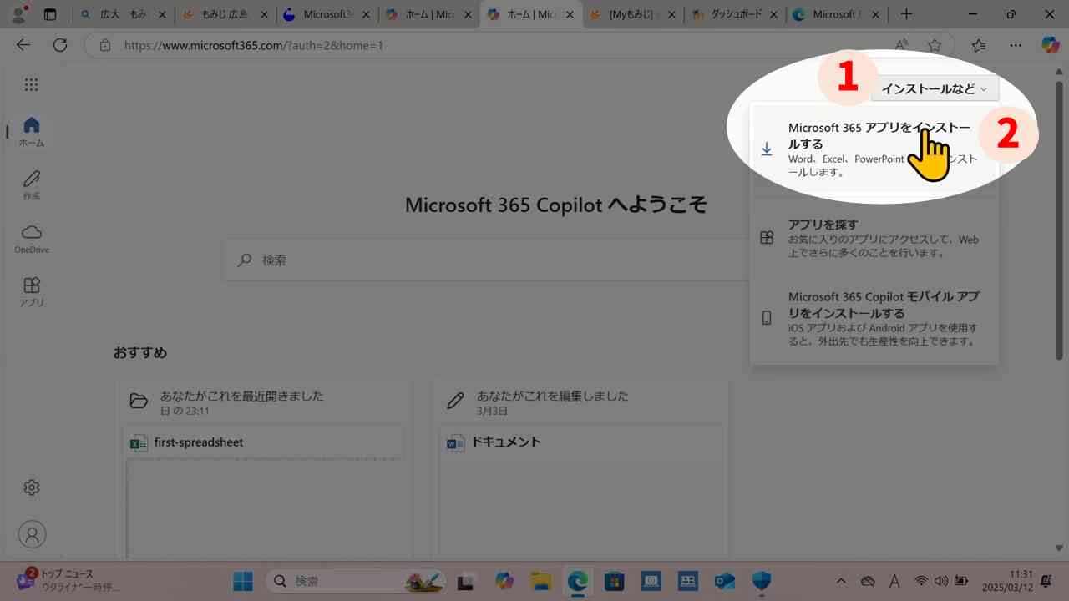This screenshot has width=1069, height=601.
Task: Open File Explorer from taskbar
Action: click(540, 581)
